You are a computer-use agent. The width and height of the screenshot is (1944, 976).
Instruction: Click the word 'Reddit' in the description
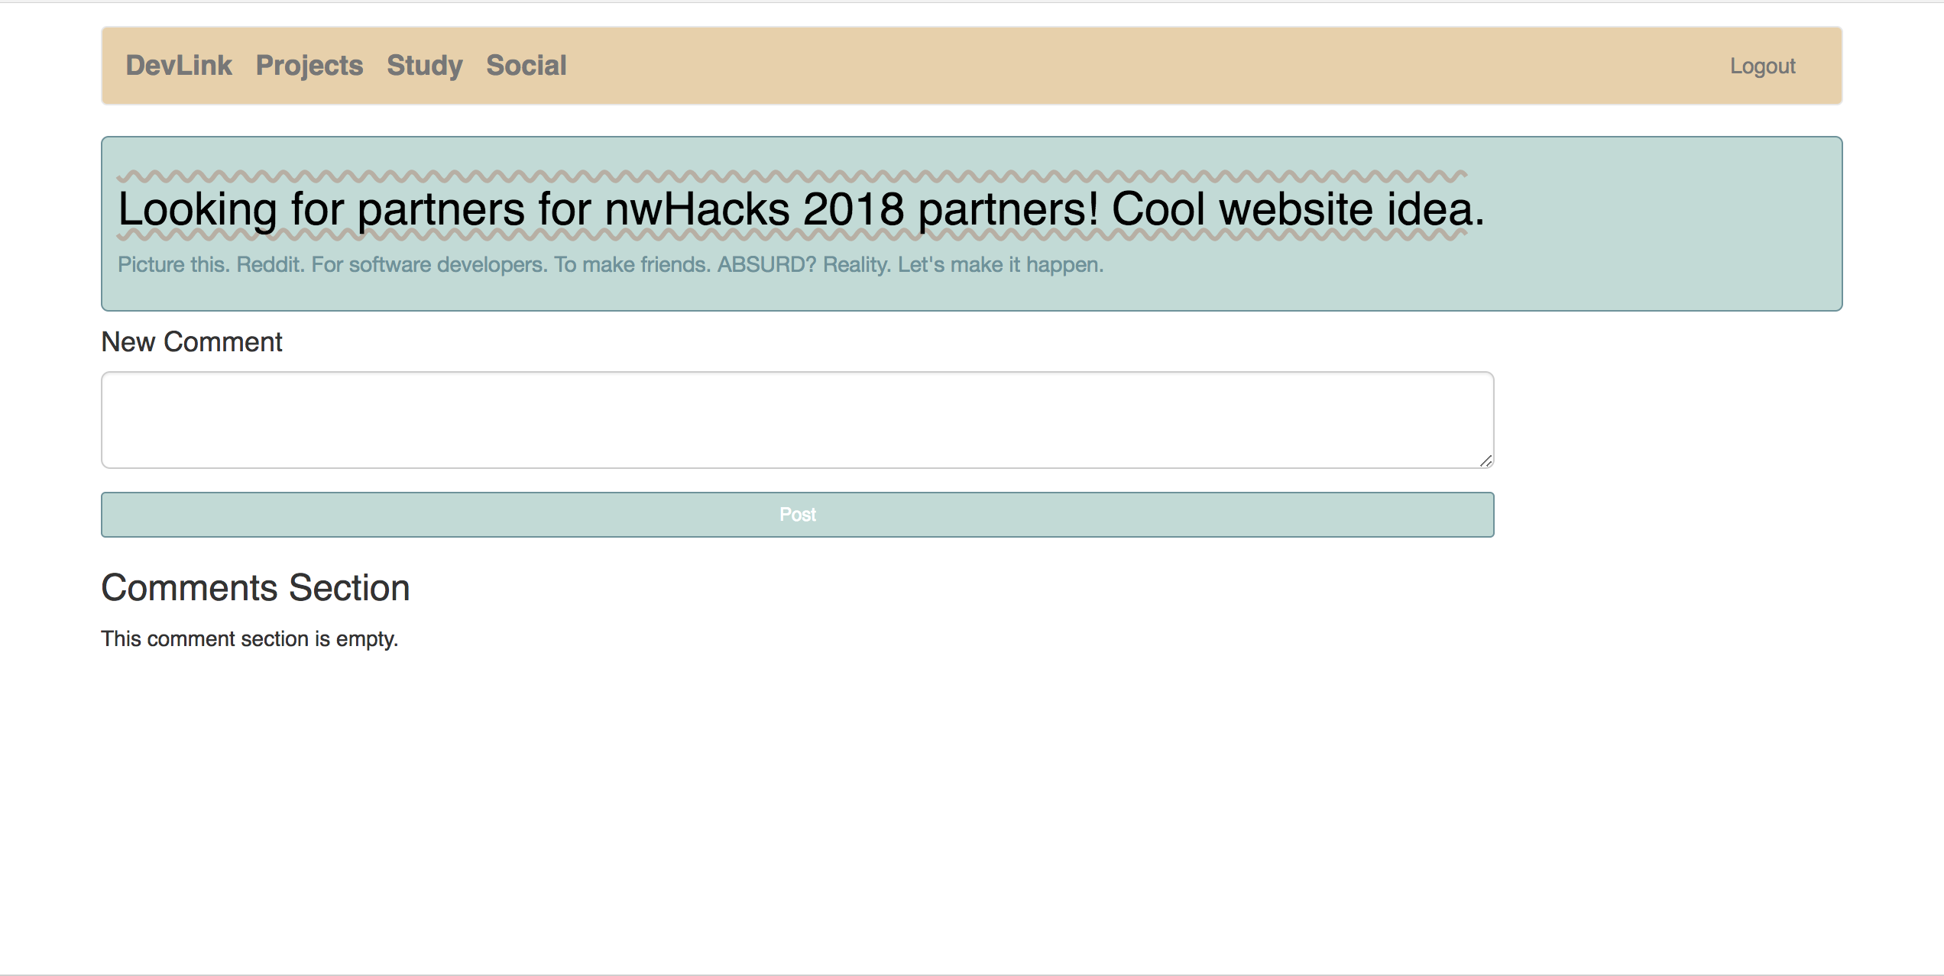tap(270, 265)
